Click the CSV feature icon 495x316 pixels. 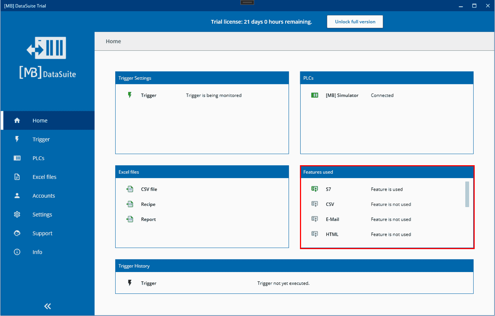click(x=315, y=204)
